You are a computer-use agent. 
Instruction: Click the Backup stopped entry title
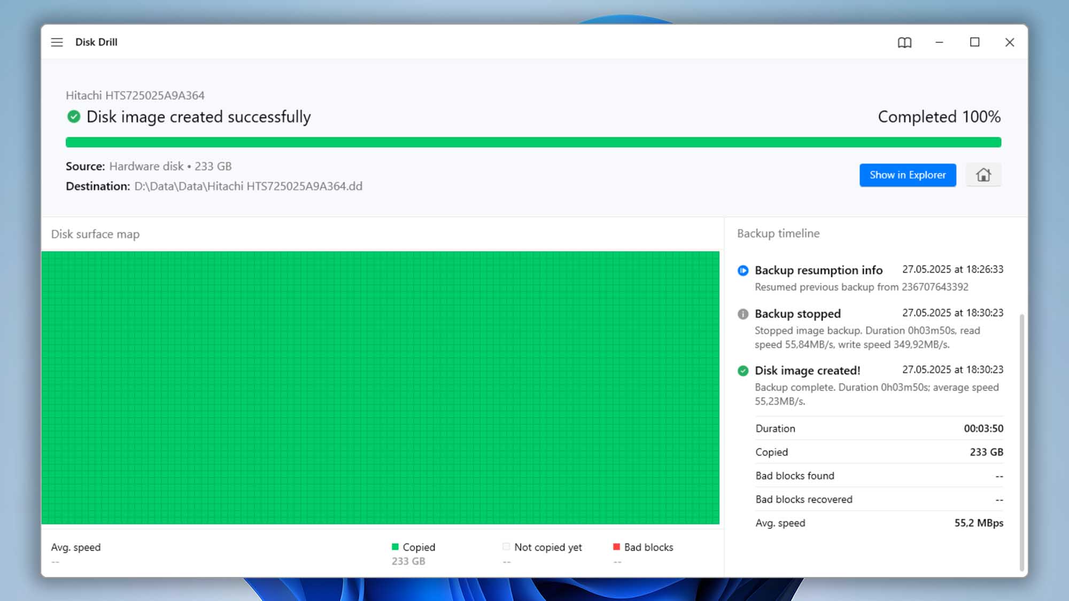click(797, 314)
